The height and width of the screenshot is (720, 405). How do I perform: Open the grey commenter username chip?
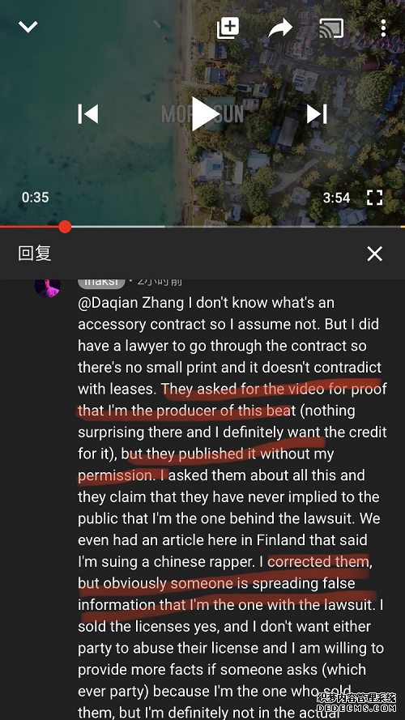point(101,283)
